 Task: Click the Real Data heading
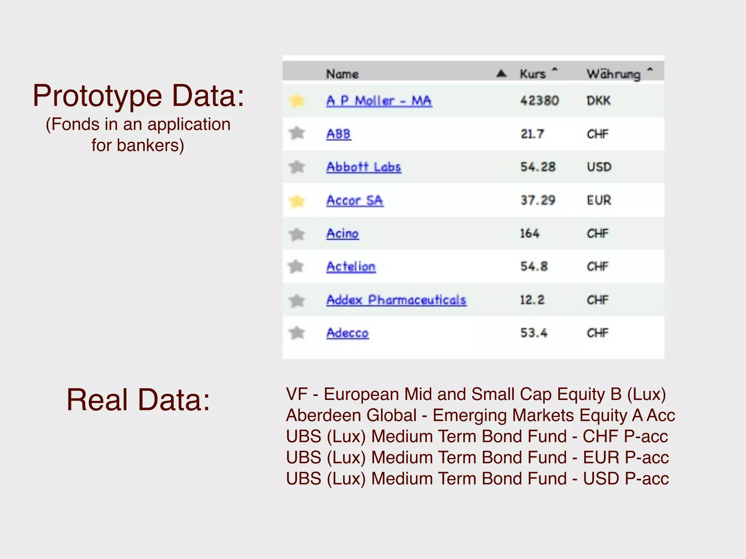coord(138,400)
